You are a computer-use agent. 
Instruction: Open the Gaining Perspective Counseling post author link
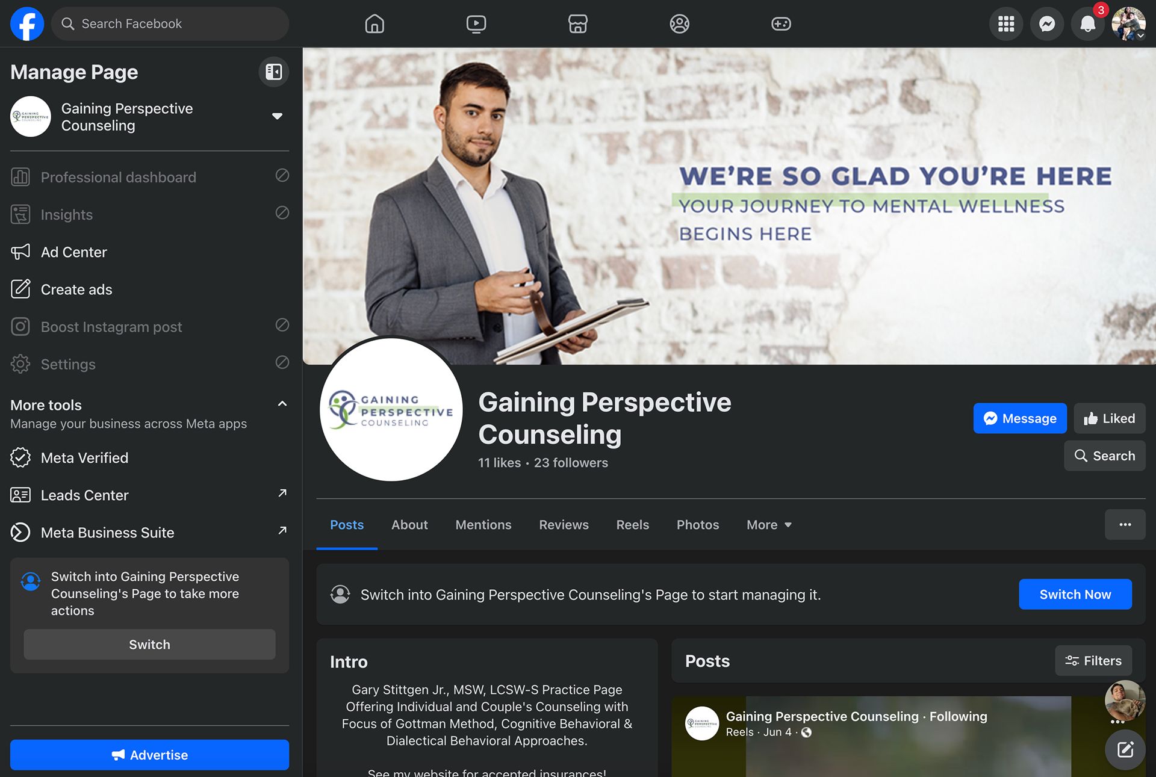[822, 716]
